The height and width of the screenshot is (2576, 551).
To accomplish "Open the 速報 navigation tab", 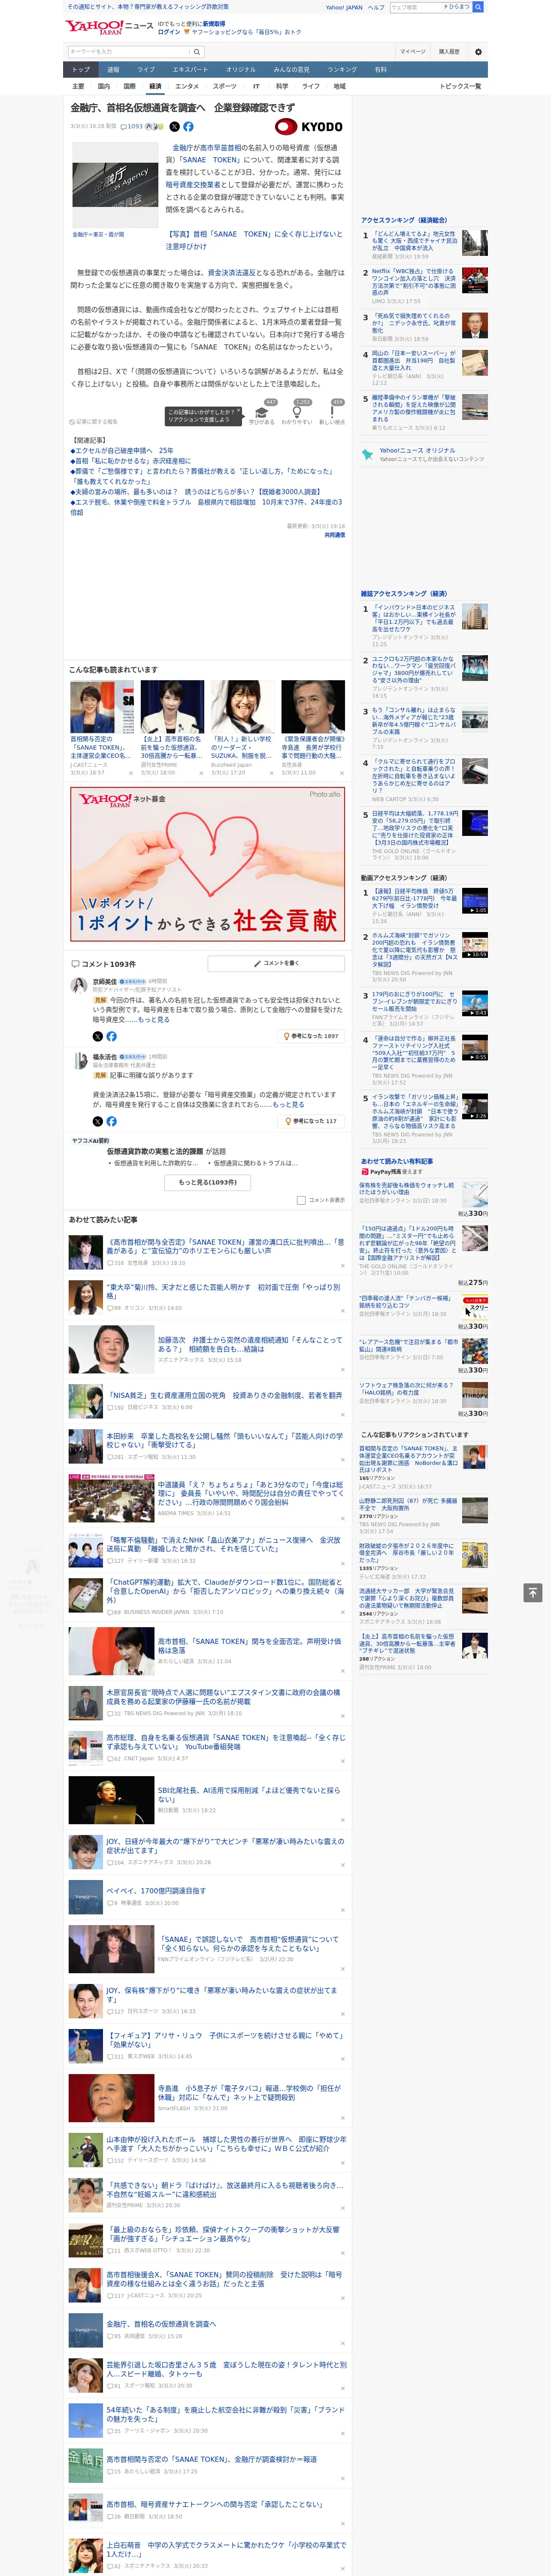I will point(113,70).
